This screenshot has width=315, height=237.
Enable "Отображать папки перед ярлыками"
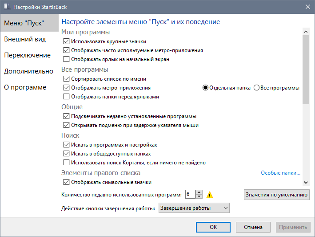coord(67,96)
